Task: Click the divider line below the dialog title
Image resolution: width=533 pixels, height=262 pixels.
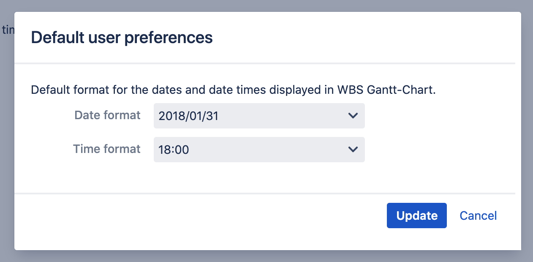Action: 265,63
